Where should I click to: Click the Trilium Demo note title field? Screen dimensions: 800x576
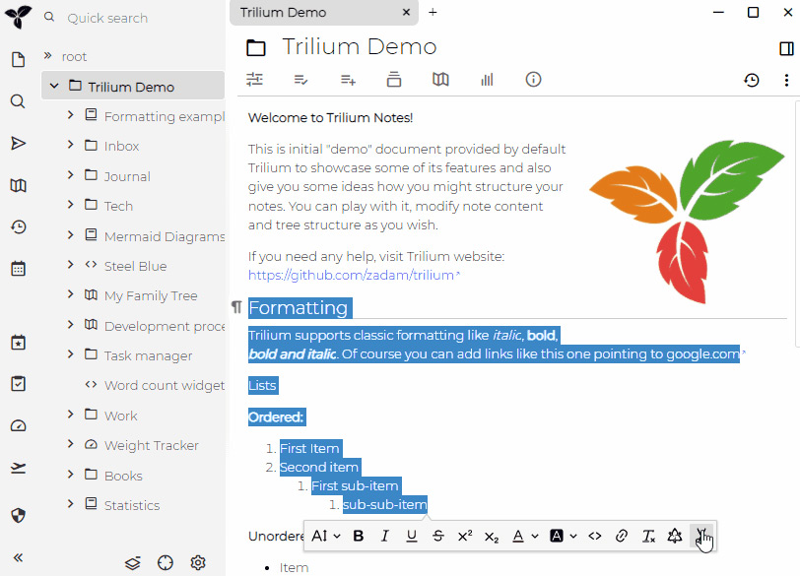tap(360, 47)
